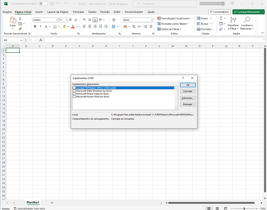This screenshot has width=267, height=210.
Task: Click the Colar paste icon
Action: (13, 20)
